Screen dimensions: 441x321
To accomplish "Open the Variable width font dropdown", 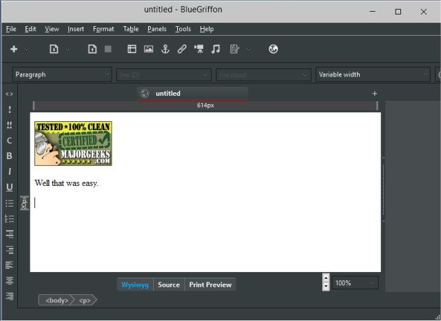I will 373,74.
